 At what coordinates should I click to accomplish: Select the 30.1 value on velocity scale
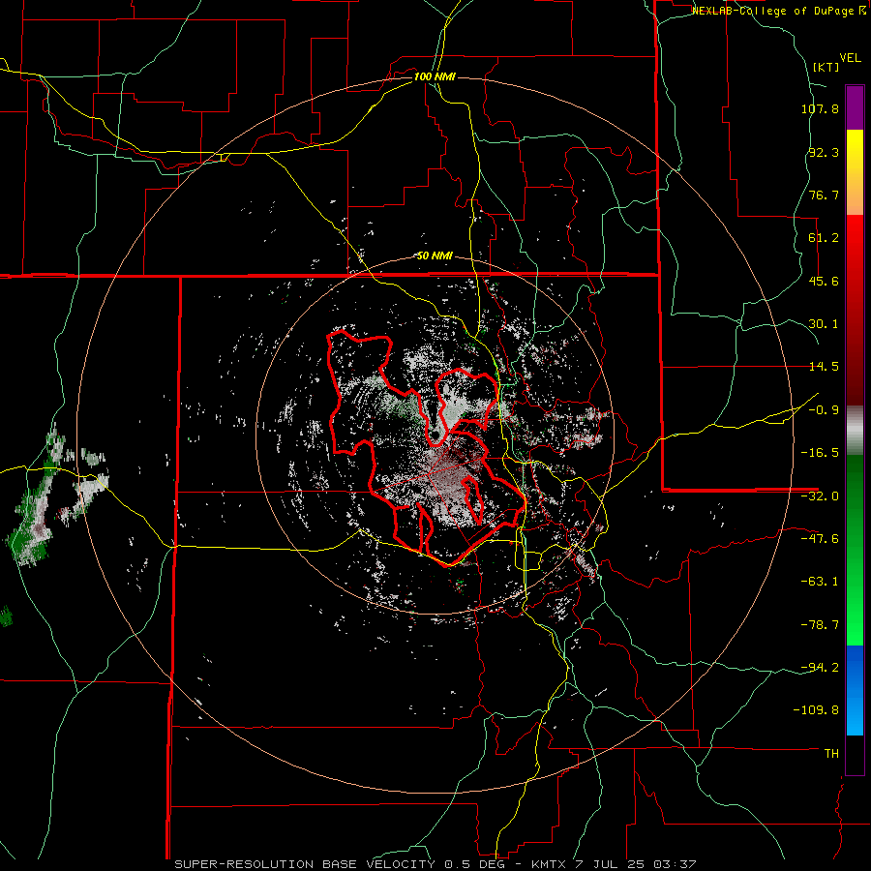(824, 324)
